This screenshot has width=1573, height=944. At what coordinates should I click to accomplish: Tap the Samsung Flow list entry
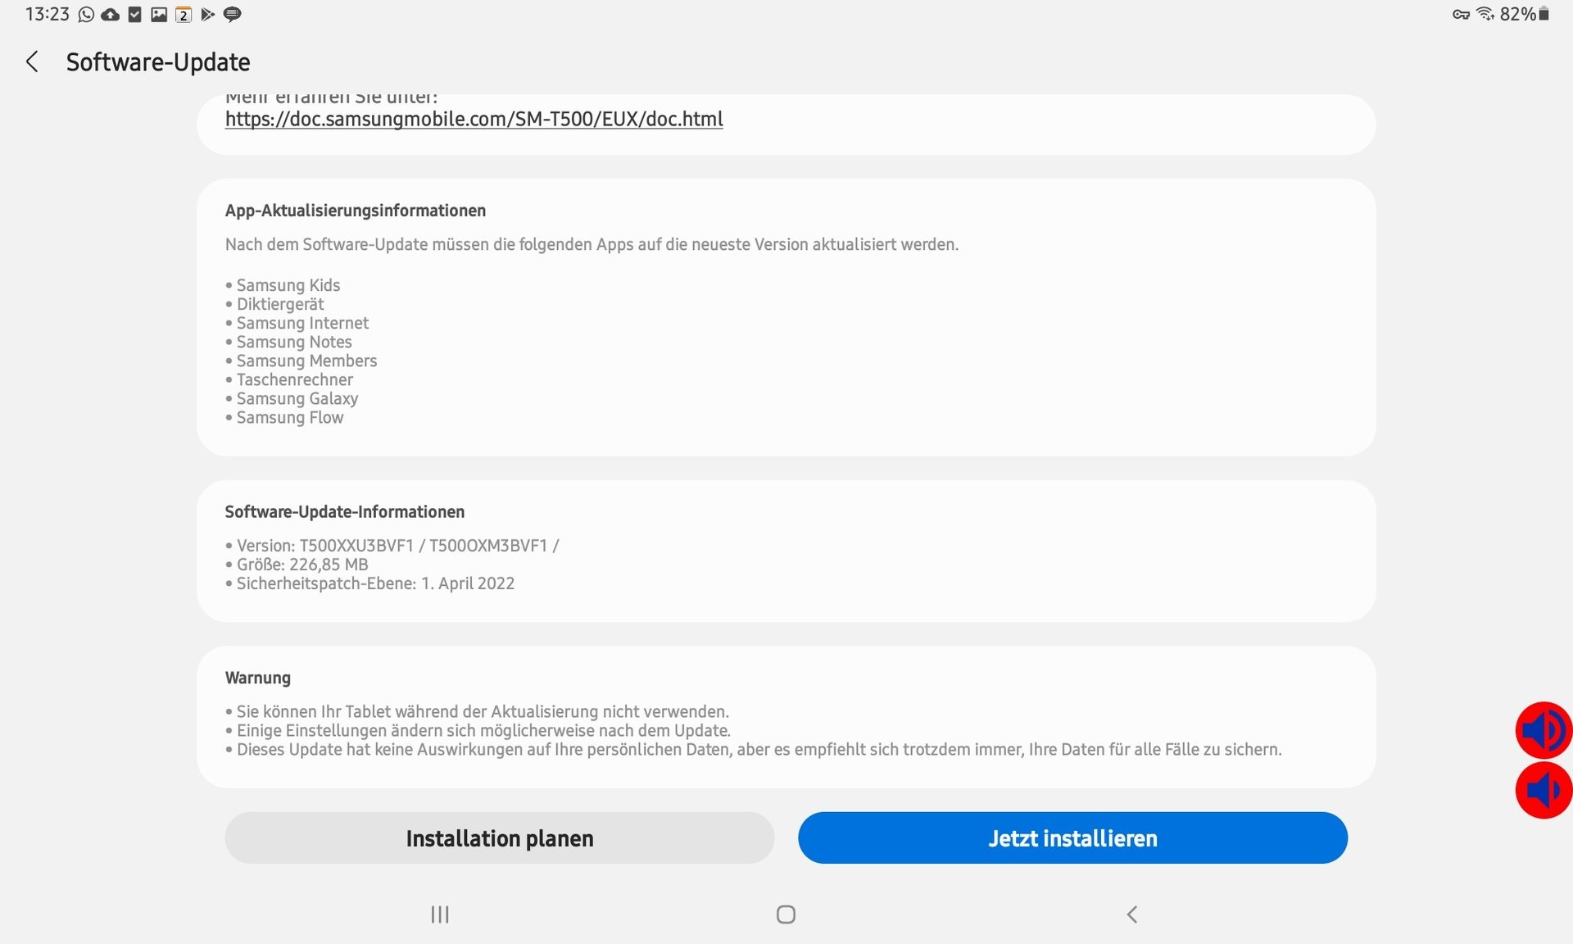tap(284, 417)
